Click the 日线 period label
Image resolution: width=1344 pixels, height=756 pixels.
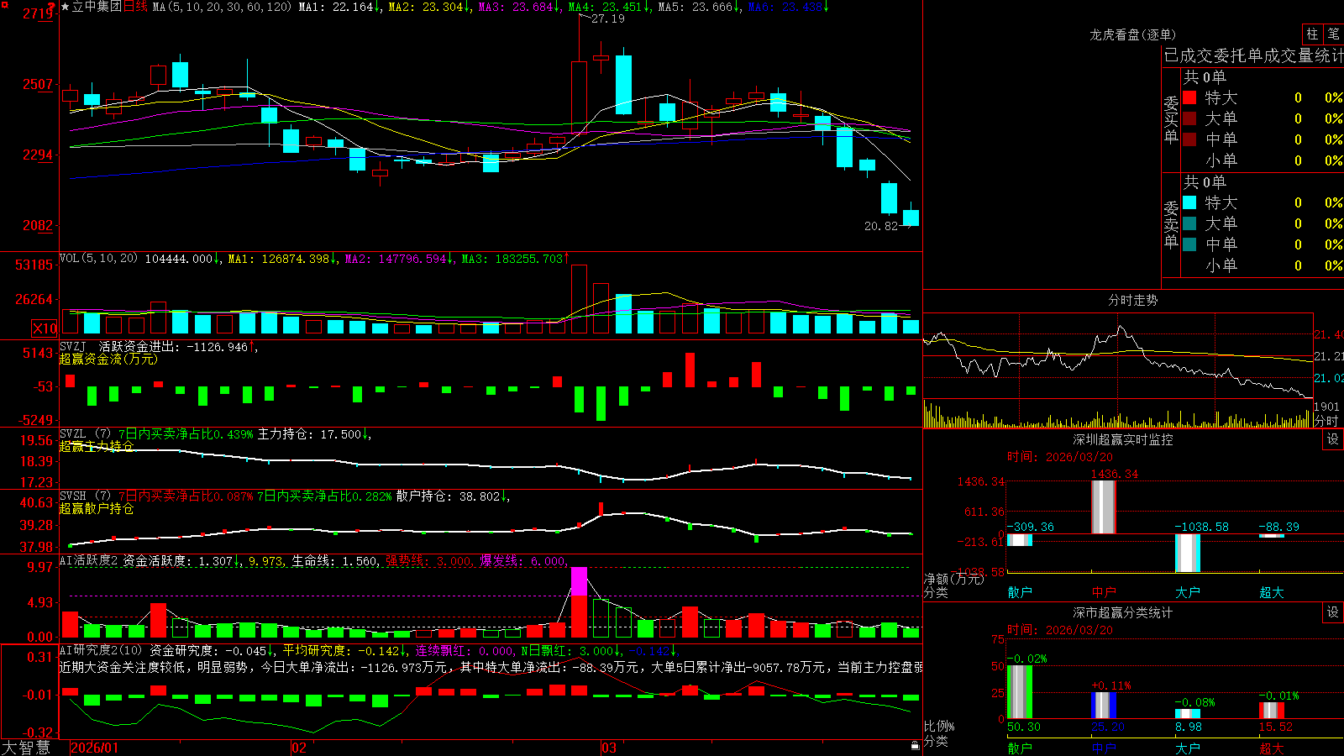pos(135,7)
